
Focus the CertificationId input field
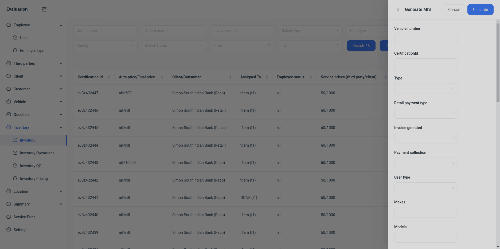426,64
